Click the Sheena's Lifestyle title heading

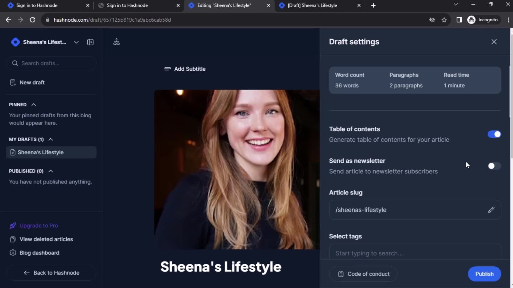[x=221, y=267]
